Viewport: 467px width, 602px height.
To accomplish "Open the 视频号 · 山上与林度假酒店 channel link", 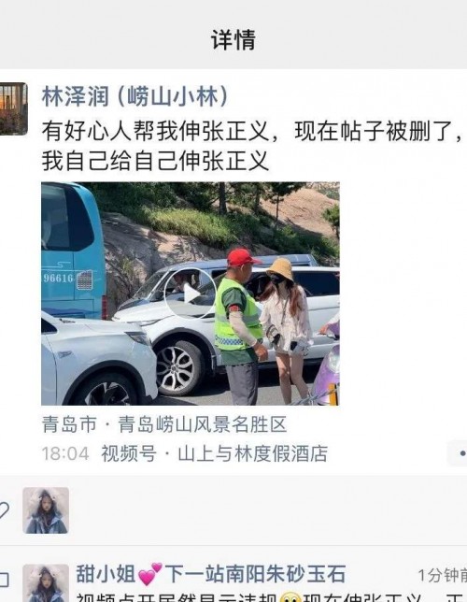I will [214, 453].
